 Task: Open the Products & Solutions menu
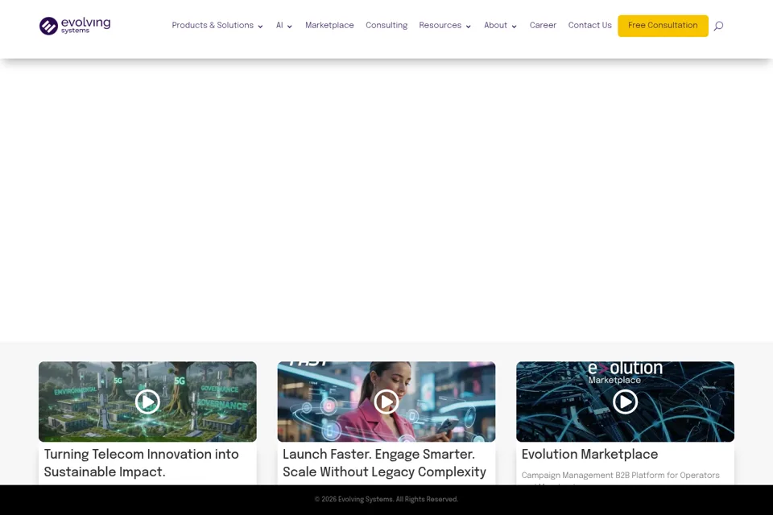213,25
